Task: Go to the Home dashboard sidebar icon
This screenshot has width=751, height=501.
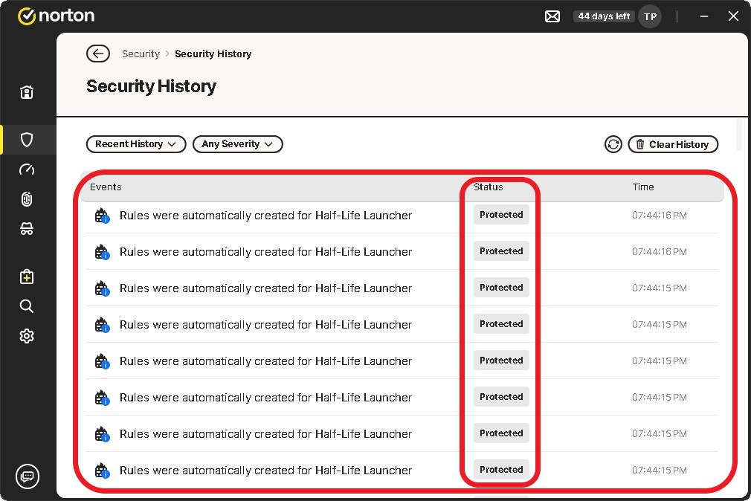Action: (x=27, y=92)
